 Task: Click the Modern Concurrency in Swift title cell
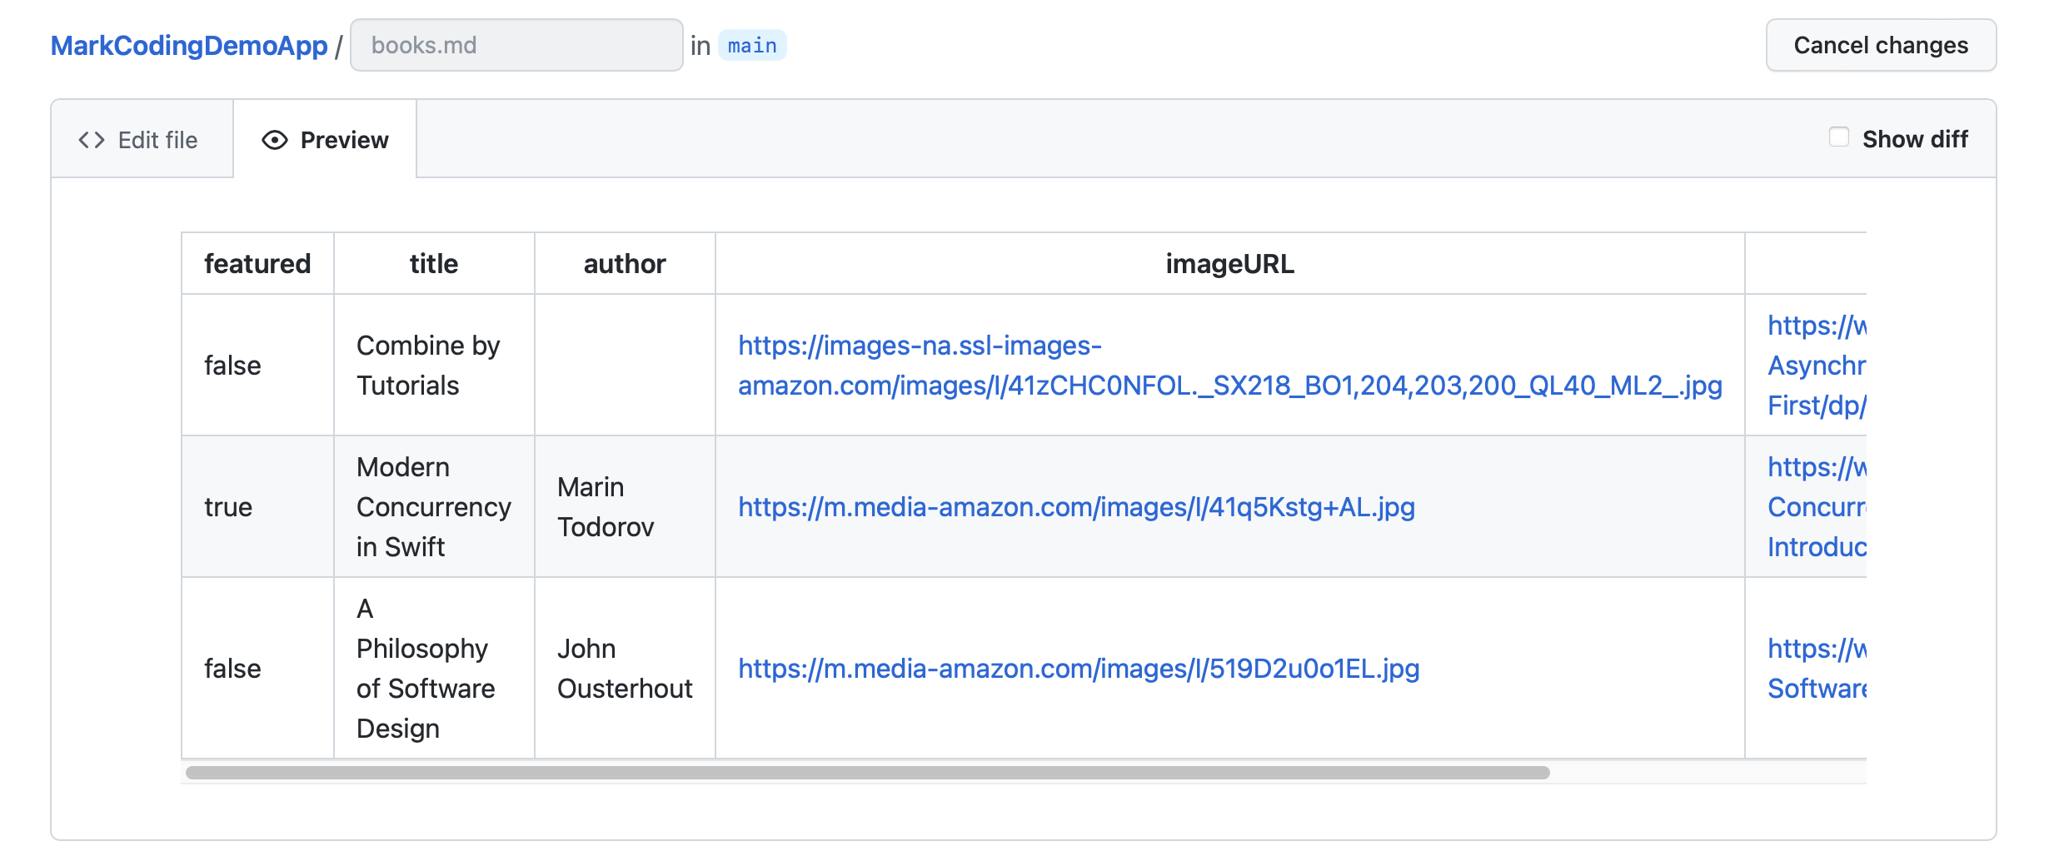coord(433,506)
